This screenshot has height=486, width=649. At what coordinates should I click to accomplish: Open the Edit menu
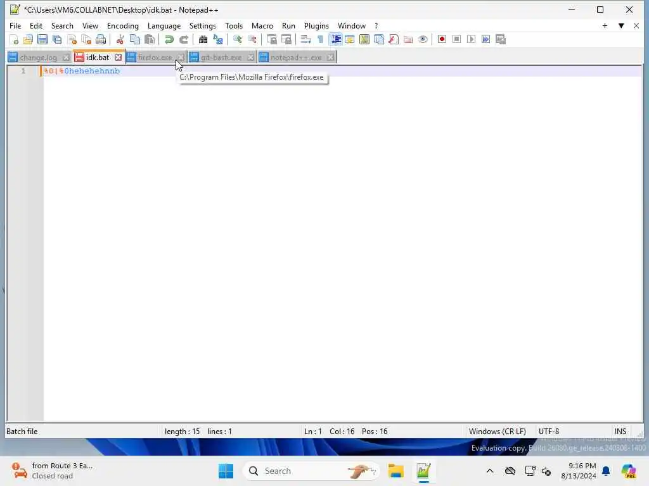[36, 25]
